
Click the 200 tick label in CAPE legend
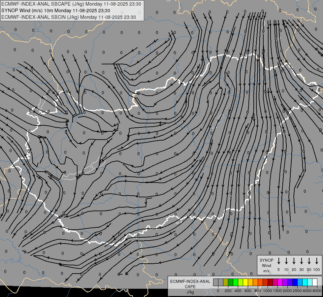click(x=228, y=291)
